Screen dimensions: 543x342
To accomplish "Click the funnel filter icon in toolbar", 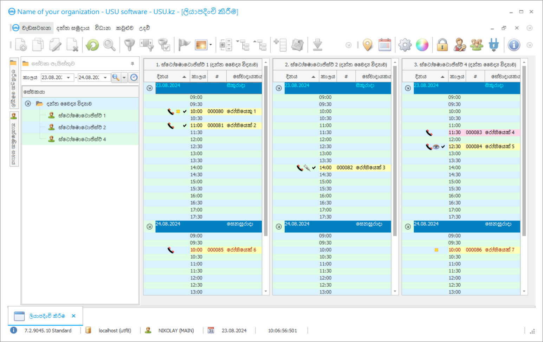I will 129,45.
